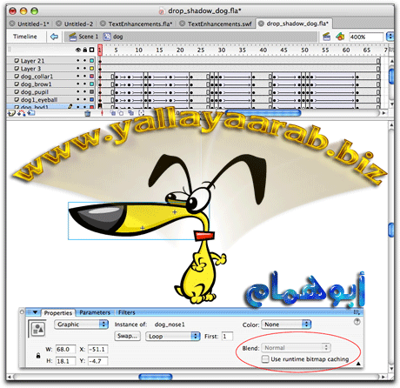
Task: Click the Add Motion Guide icon
Action: click(21, 113)
